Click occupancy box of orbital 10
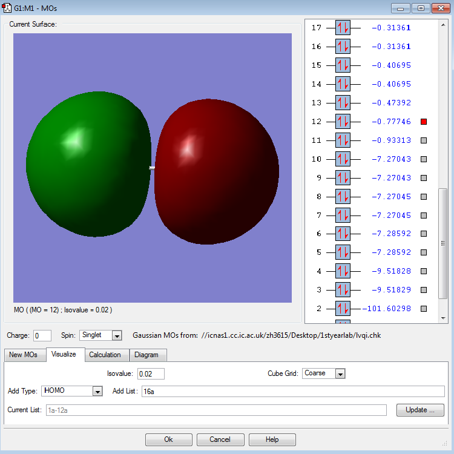The height and width of the screenshot is (454, 454). pos(343,159)
